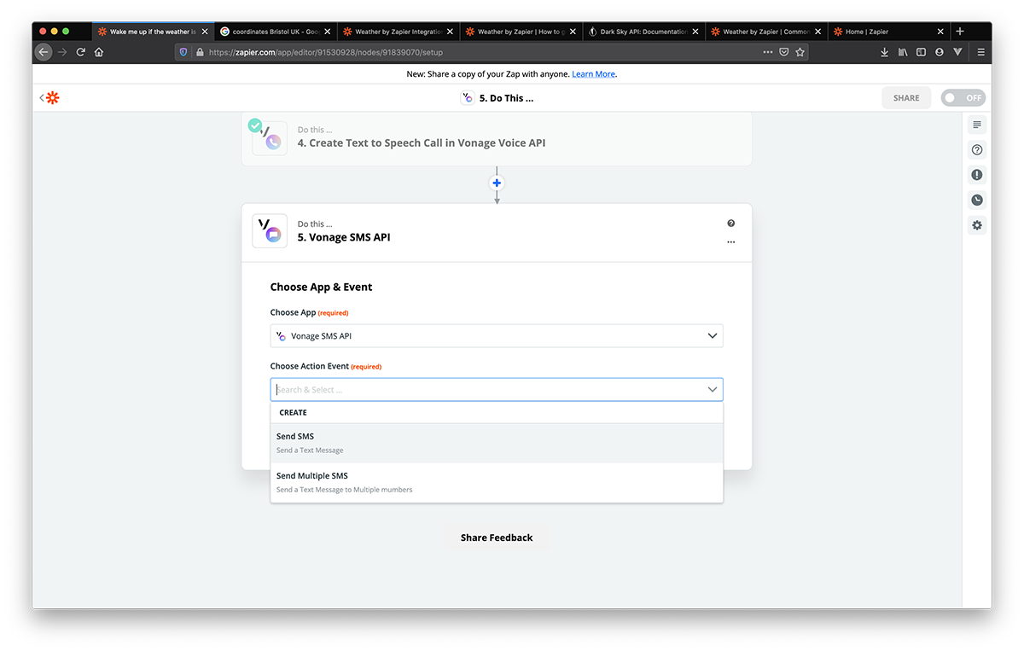Open the step 5 three-dot menu
The width and height of the screenshot is (1024, 651).
pyautogui.click(x=730, y=242)
